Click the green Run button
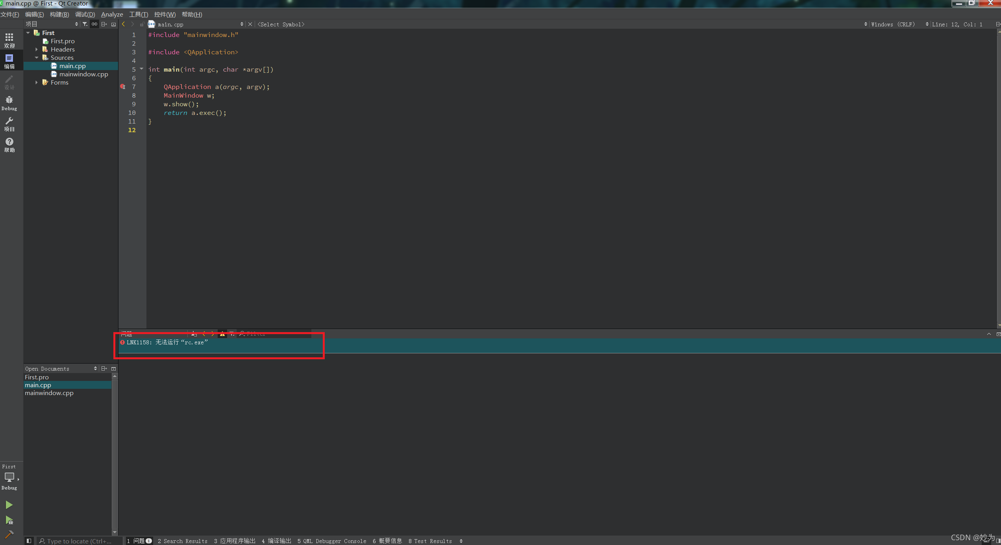1001x545 pixels. coord(9,505)
